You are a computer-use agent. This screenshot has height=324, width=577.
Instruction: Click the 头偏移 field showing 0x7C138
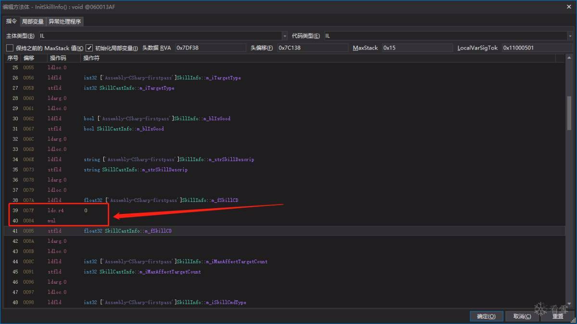(312, 48)
